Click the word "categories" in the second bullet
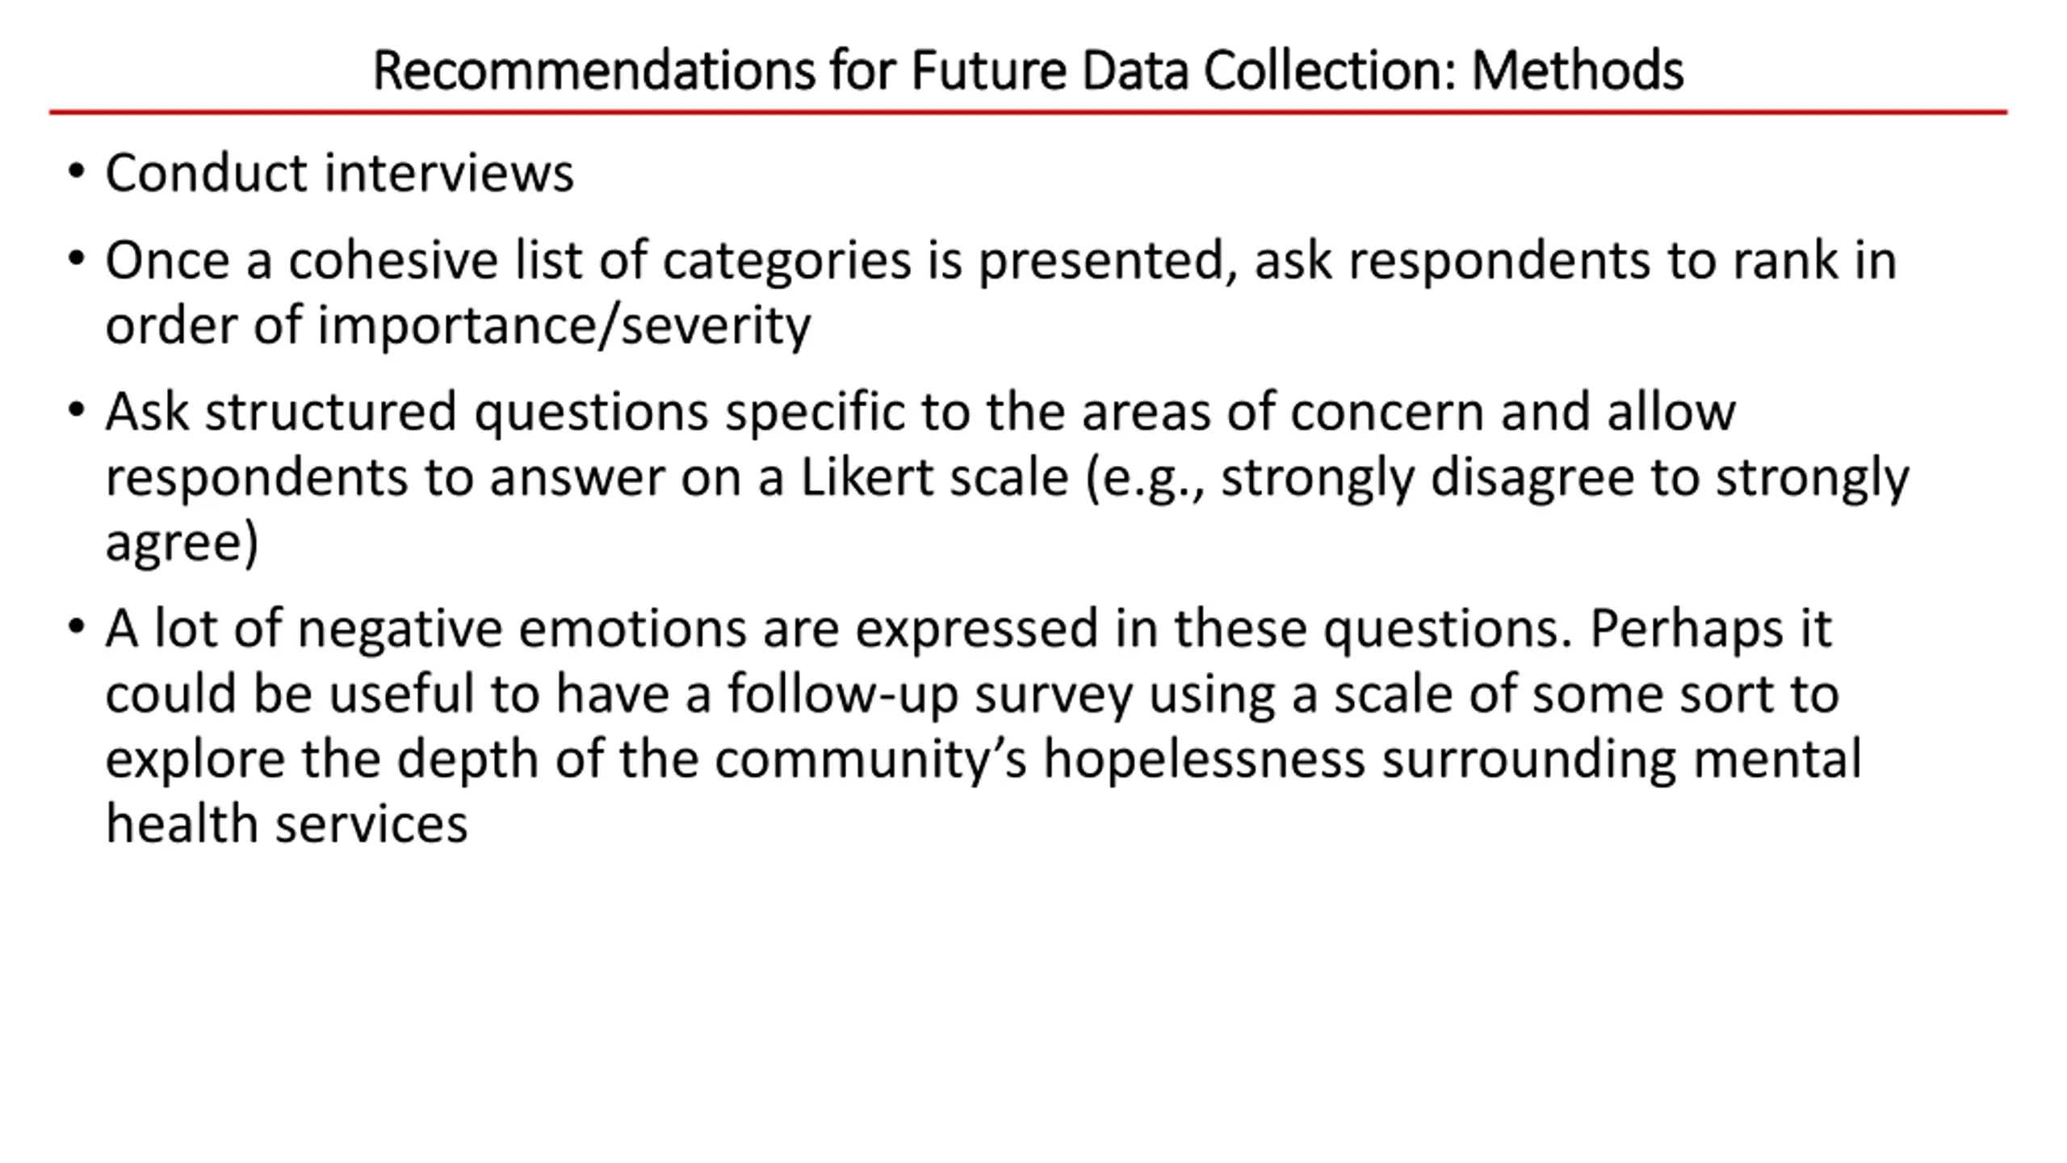This screenshot has width=2067, height=1163. pos(787,262)
